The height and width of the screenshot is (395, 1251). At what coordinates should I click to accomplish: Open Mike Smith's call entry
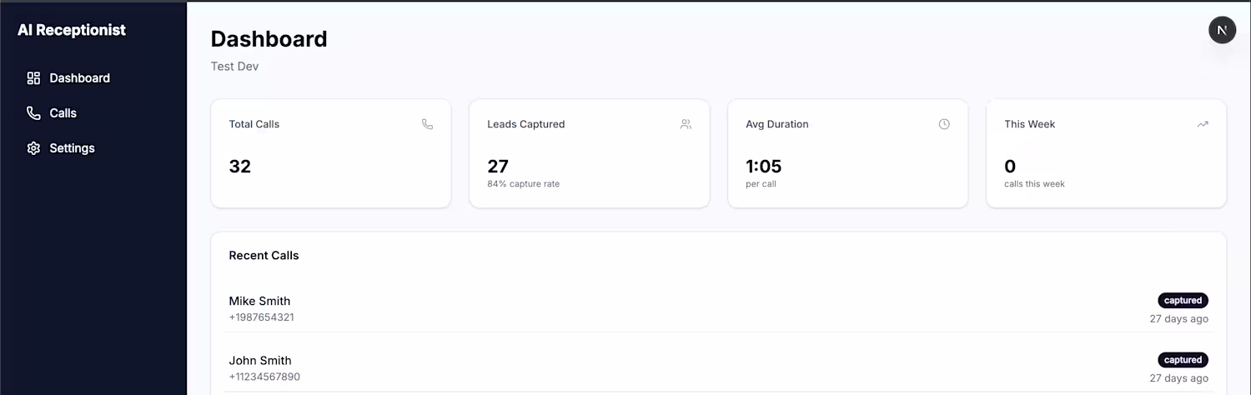(259, 302)
